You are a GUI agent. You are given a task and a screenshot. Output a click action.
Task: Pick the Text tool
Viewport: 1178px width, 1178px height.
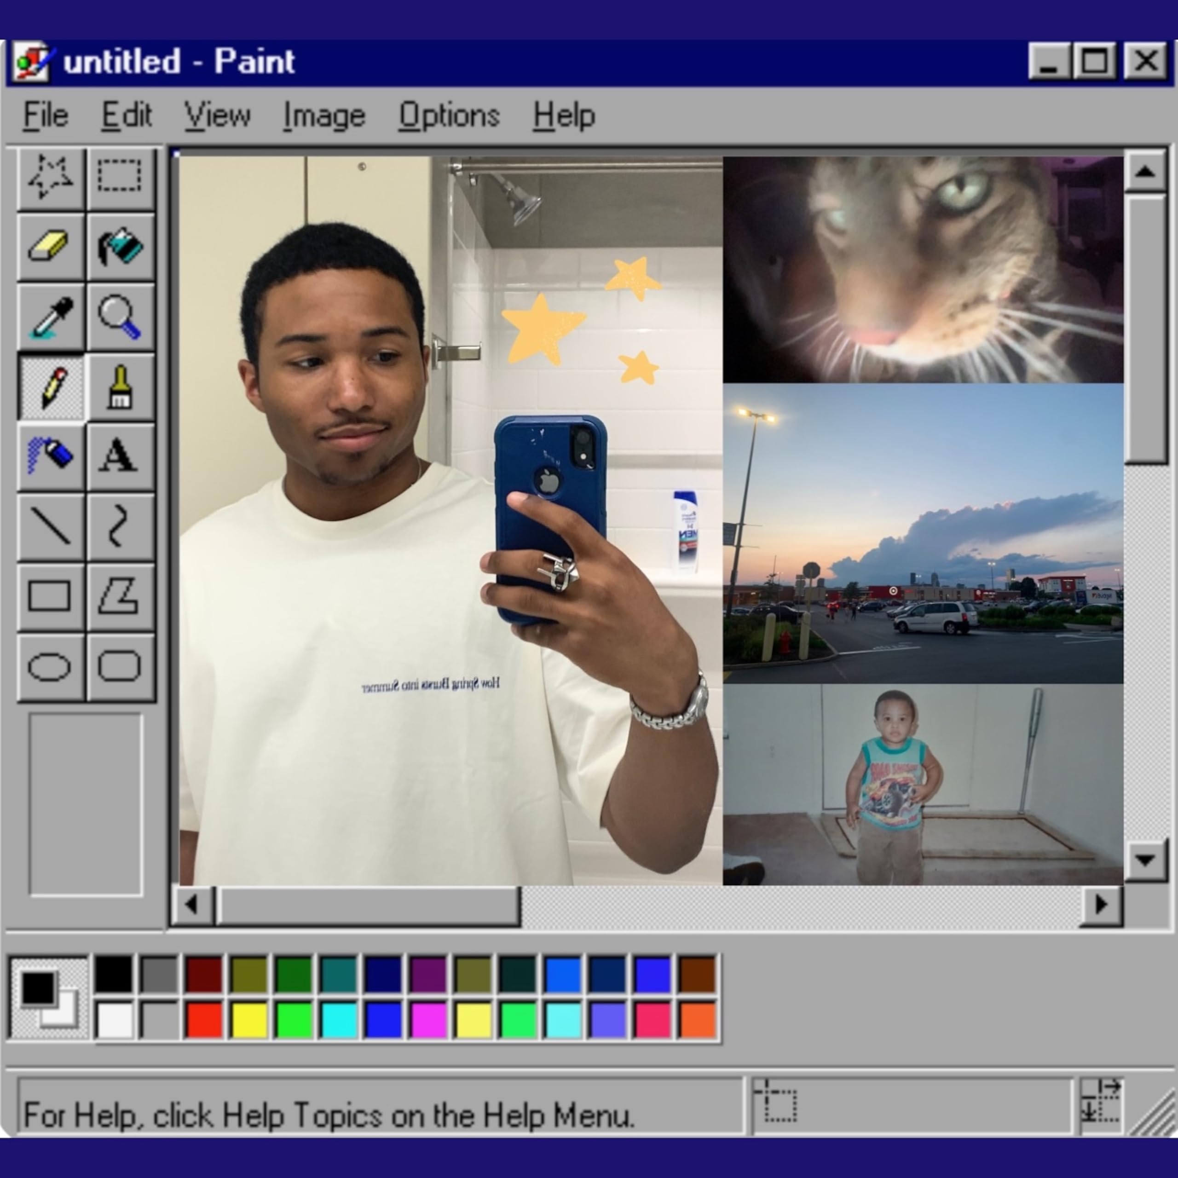tap(120, 456)
